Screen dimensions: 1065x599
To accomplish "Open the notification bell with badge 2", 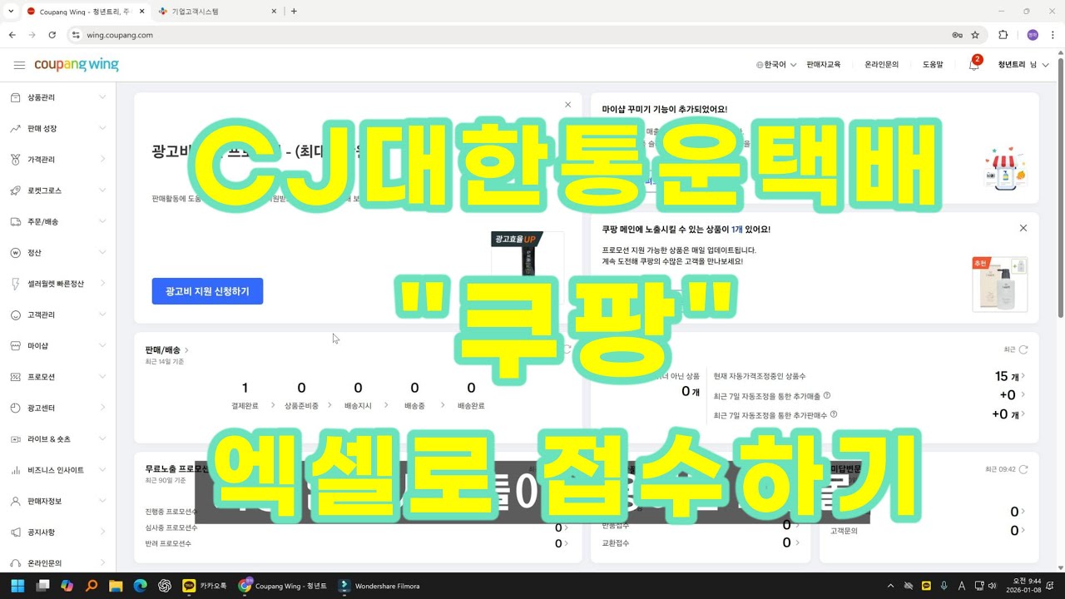I will [973, 65].
